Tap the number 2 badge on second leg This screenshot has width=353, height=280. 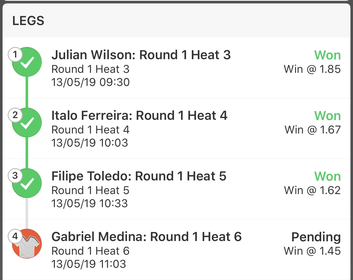pyautogui.click(x=15, y=115)
